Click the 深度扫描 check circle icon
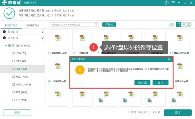195x119 pixels. pyautogui.click(x=4, y=38)
